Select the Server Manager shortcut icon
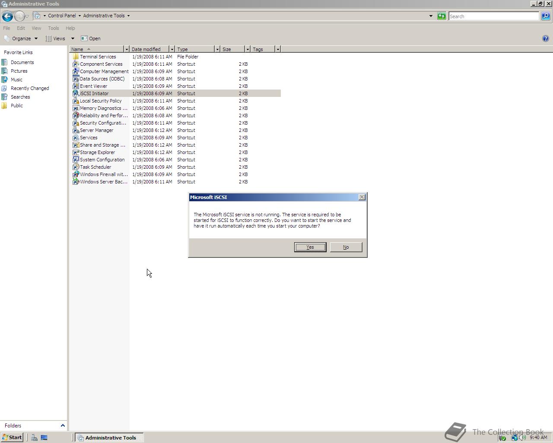 (x=76, y=130)
